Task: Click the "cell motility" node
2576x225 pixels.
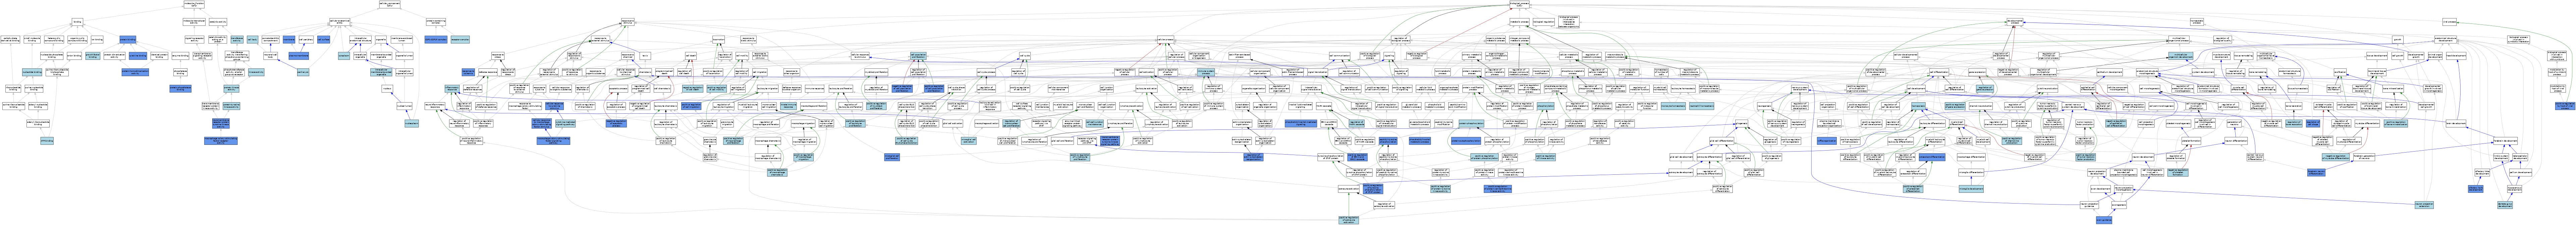Action: coord(742,56)
